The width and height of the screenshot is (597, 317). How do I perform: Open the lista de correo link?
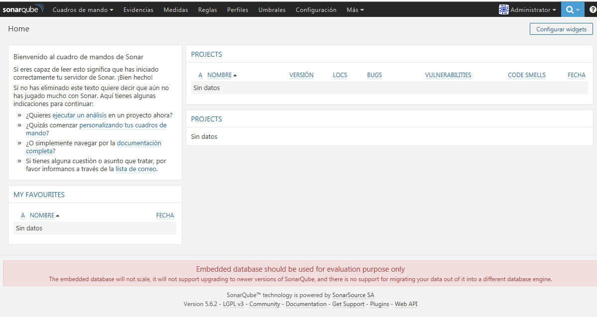[136, 169]
